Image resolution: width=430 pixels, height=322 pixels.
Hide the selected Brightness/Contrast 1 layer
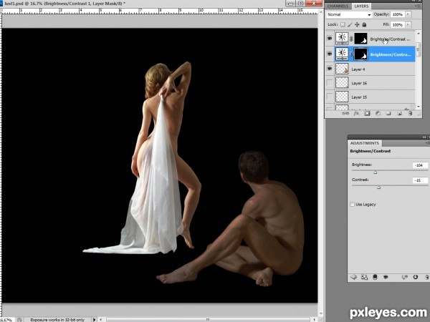tap(330, 54)
